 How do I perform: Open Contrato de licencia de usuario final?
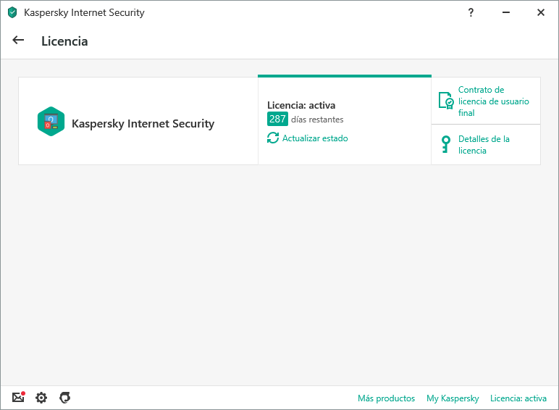point(493,101)
